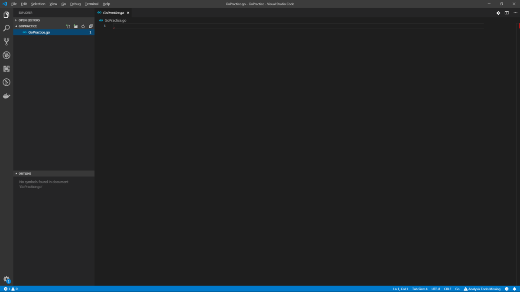The width and height of the screenshot is (520, 292).
Task: Refresh the explorer with circular arrow icon
Action: pos(83,26)
